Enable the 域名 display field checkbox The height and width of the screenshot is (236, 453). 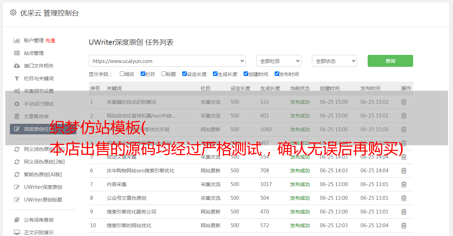pyautogui.click(x=122, y=74)
